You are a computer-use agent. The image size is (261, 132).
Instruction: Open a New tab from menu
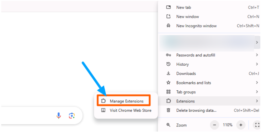tap(209, 7)
